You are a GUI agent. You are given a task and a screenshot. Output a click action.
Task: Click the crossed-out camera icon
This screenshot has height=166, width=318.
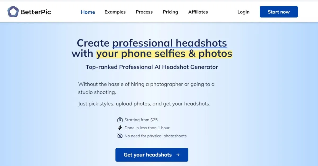click(x=120, y=136)
